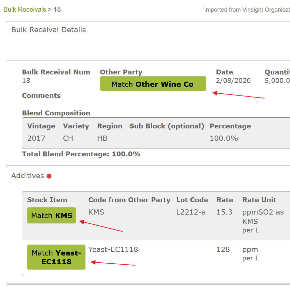Click the L2212-a lot code
Screen dimensions: 290x289
click(191, 212)
